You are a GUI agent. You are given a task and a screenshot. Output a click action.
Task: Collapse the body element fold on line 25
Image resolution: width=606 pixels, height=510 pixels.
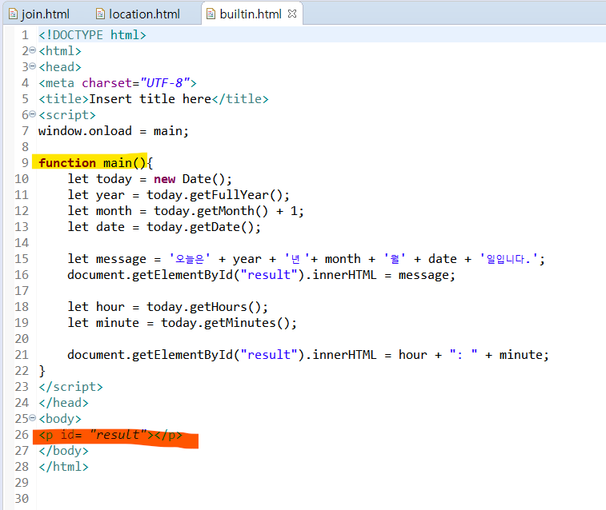[33, 417]
